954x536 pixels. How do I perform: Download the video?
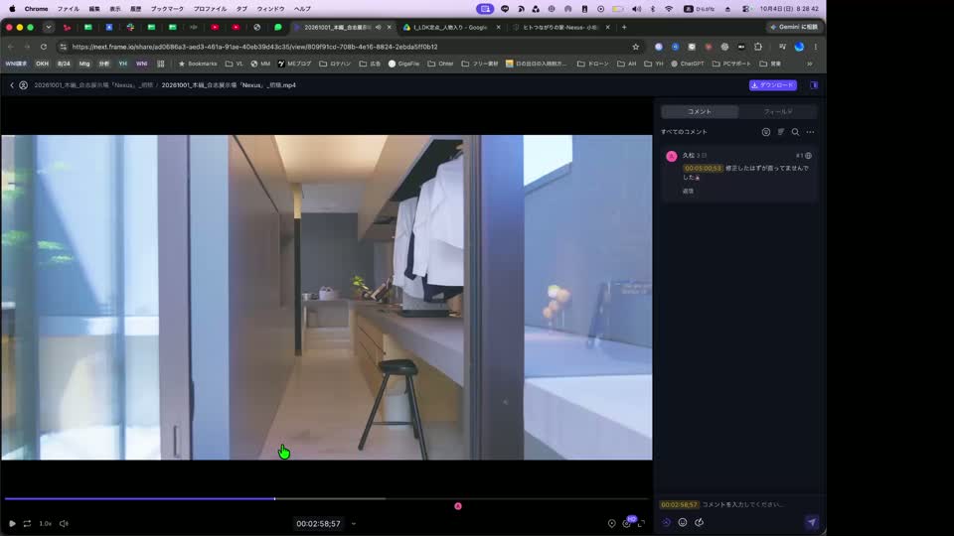[x=773, y=85]
